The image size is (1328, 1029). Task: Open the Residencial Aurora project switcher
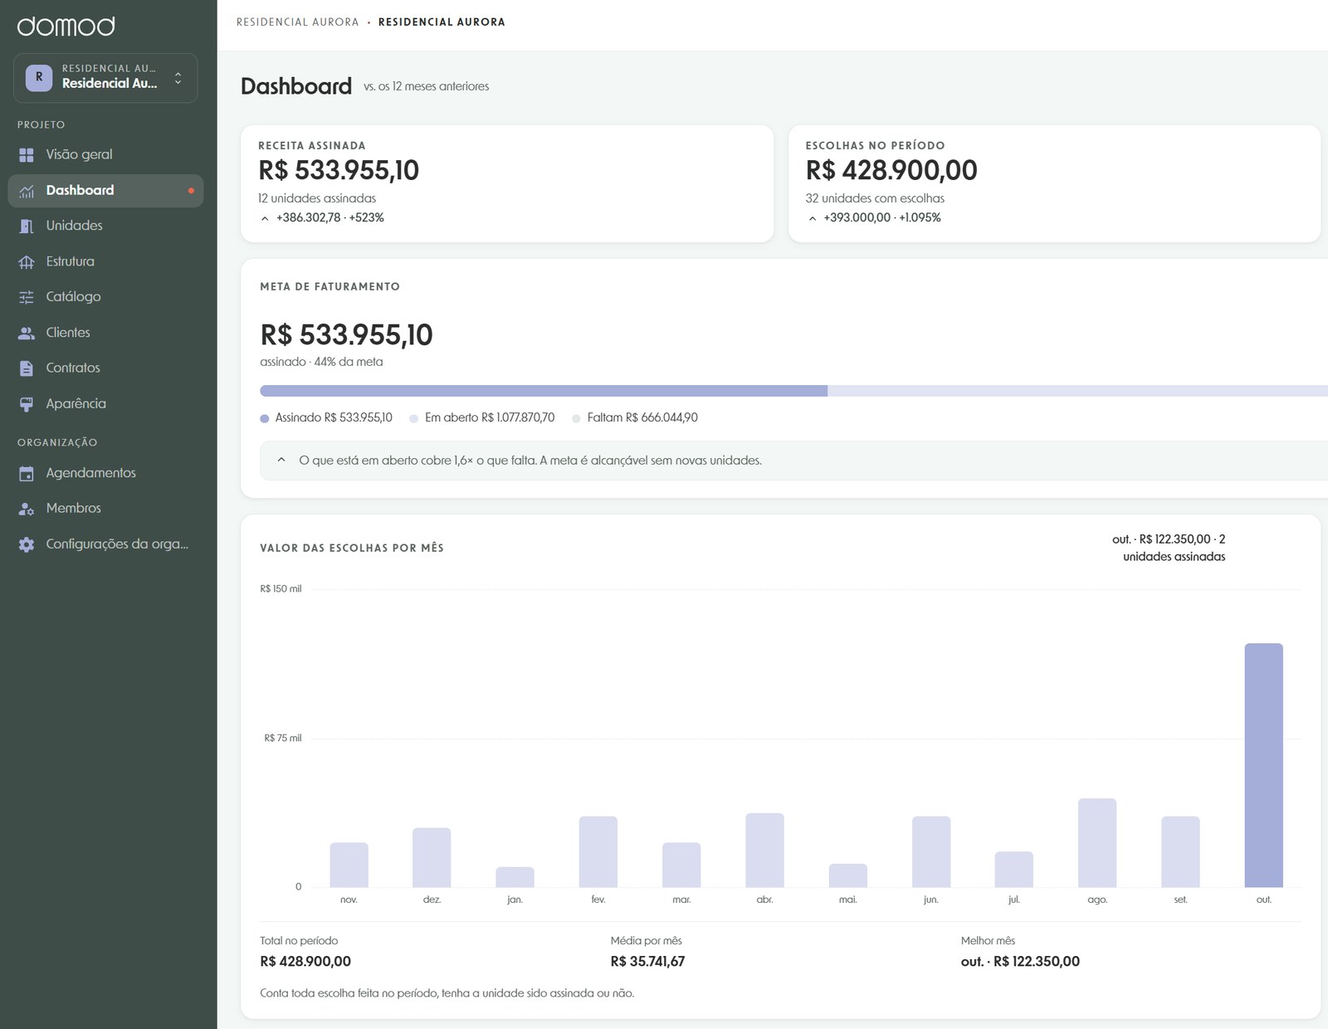point(105,78)
